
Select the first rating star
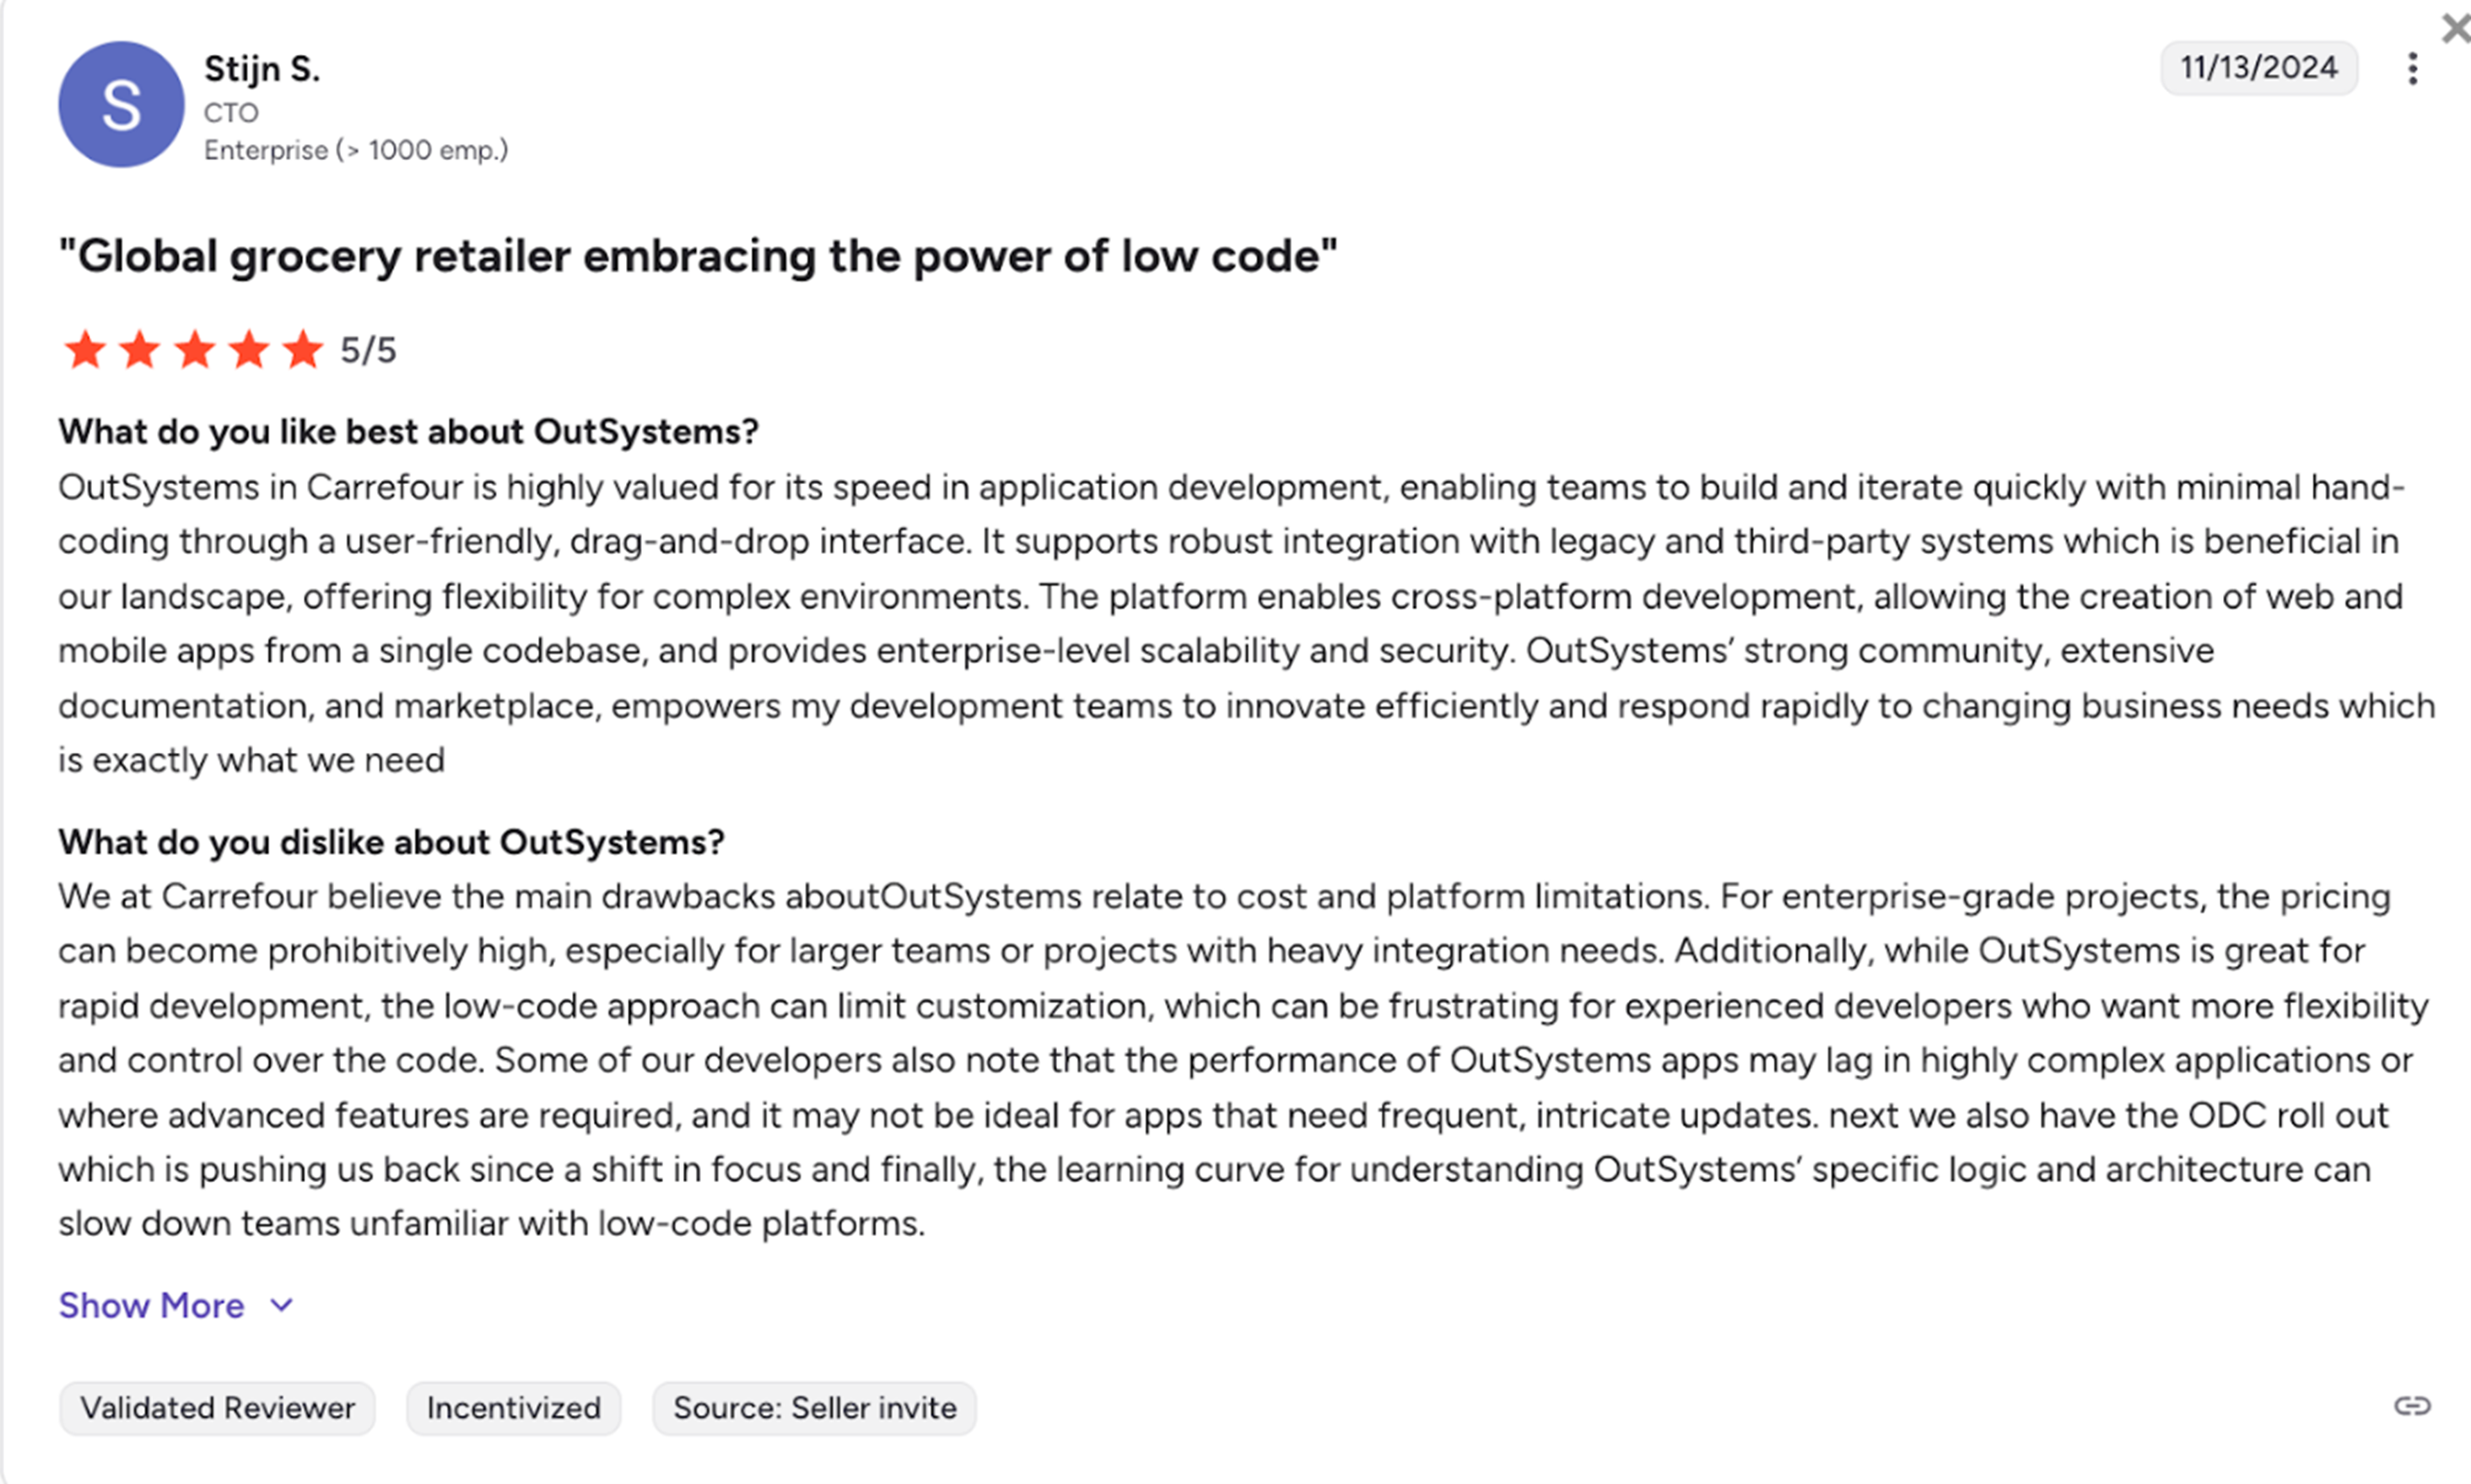point(86,350)
